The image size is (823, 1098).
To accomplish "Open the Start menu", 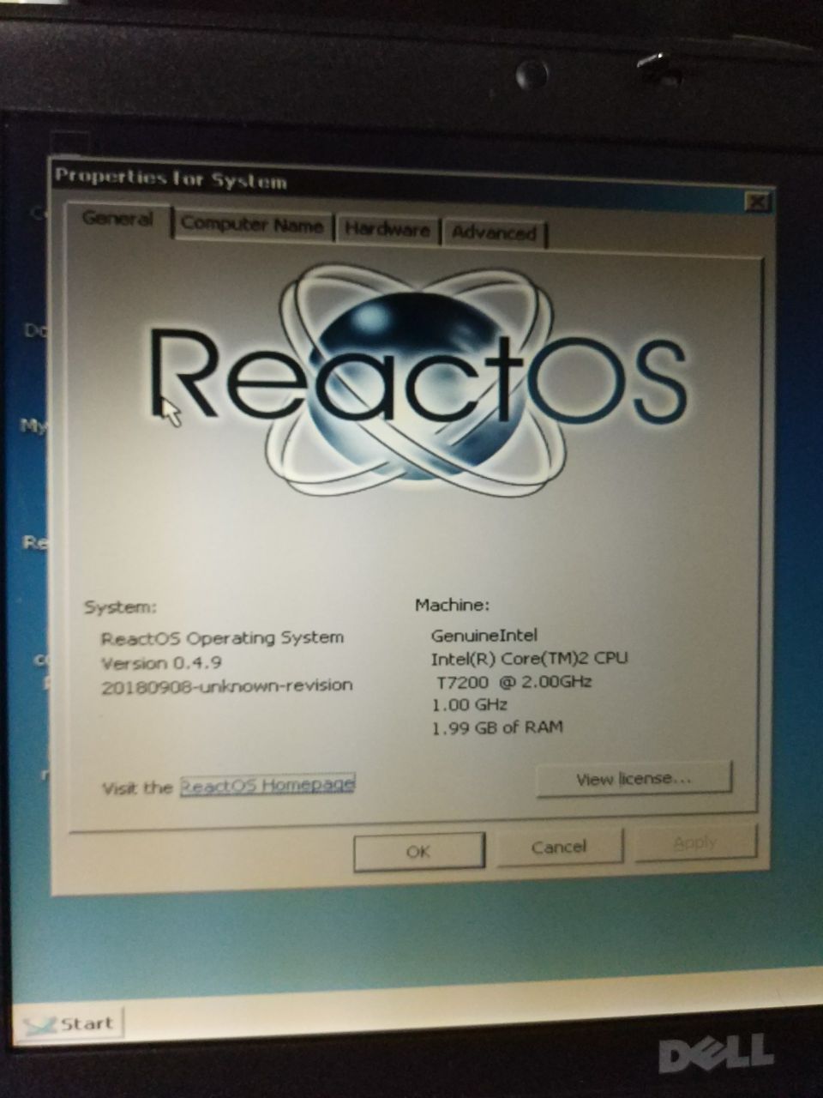I will 72,1024.
